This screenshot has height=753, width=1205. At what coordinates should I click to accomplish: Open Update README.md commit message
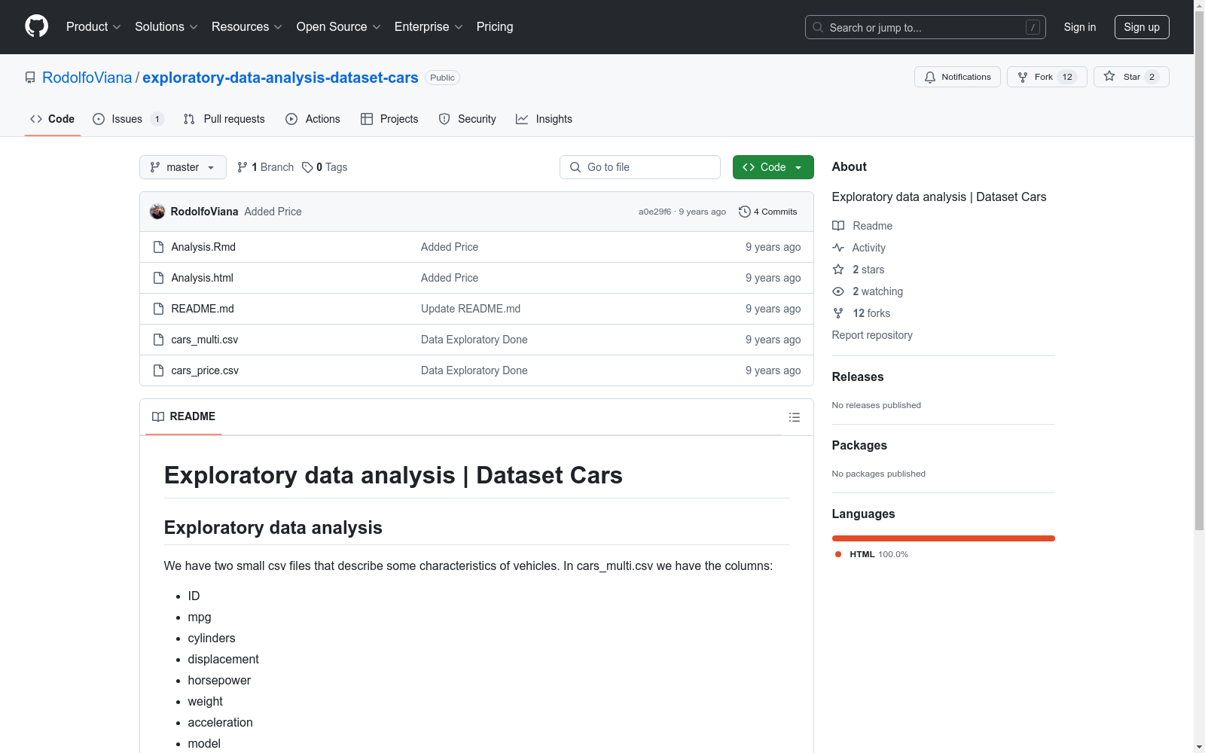coord(471,309)
